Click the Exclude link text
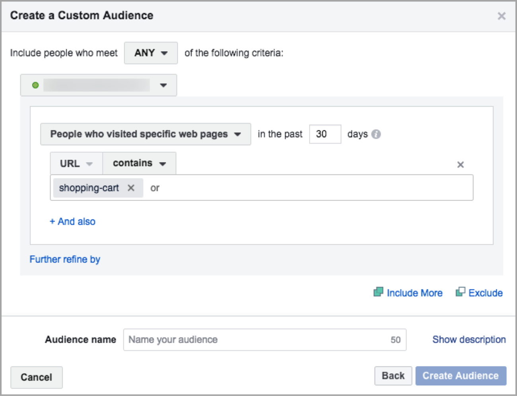The image size is (517, 396). 486,293
